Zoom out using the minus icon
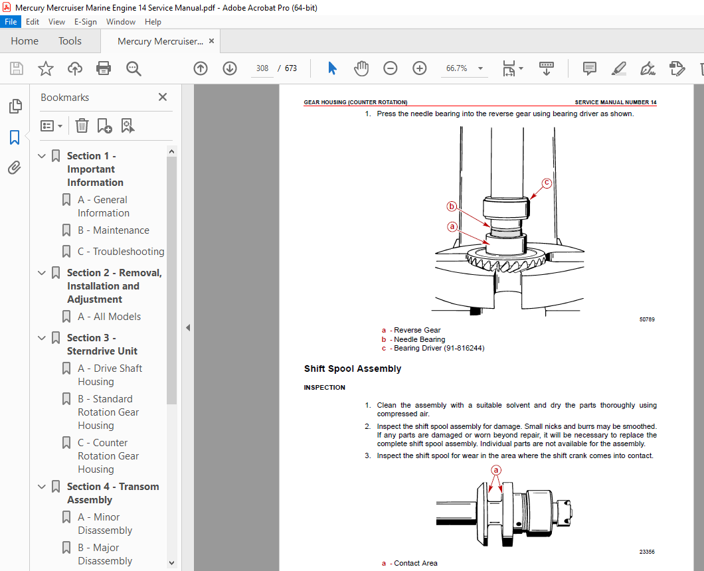 click(390, 68)
